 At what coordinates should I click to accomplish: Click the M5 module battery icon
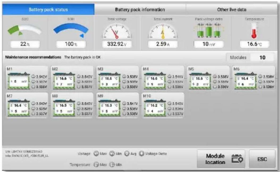pos(200,81)
